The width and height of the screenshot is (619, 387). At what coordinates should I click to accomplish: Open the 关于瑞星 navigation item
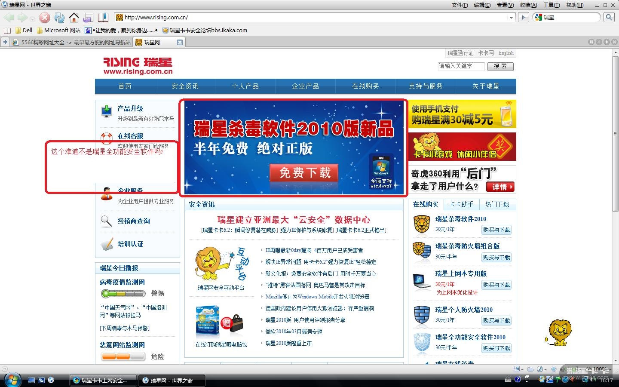click(486, 86)
